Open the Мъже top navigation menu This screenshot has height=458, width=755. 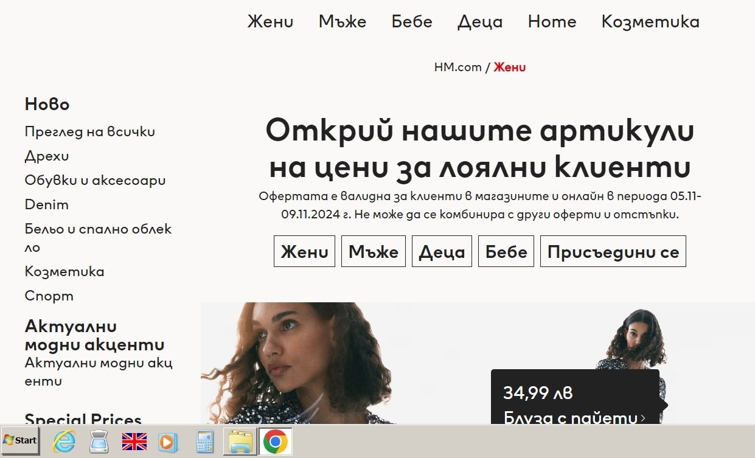click(343, 22)
